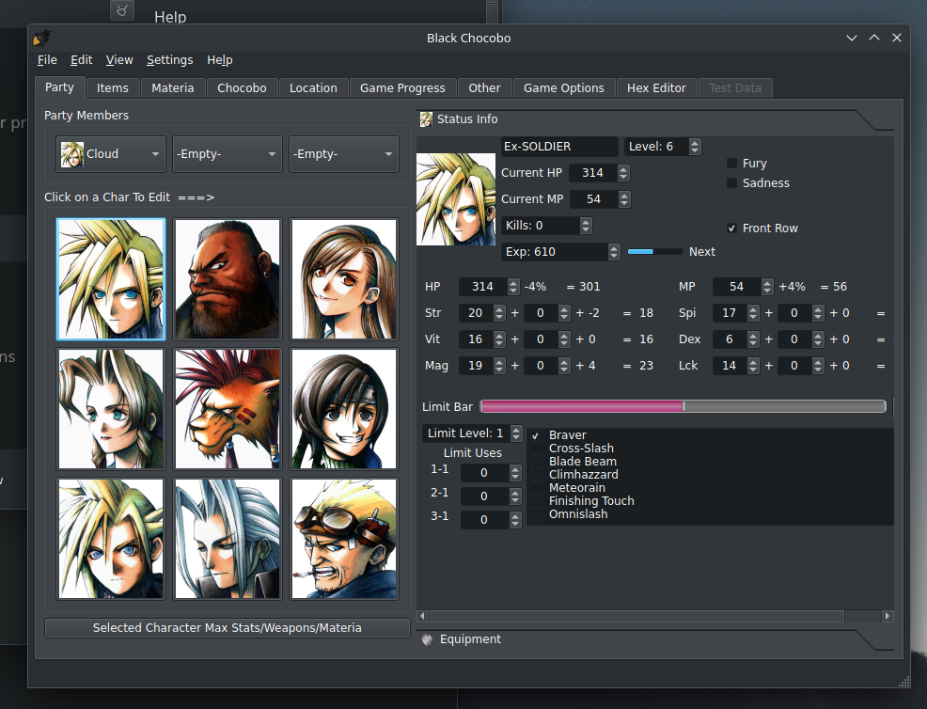The height and width of the screenshot is (709, 927).
Task: Click the Black Chocobo app icon in title bar
Action: [x=41, y=39]
